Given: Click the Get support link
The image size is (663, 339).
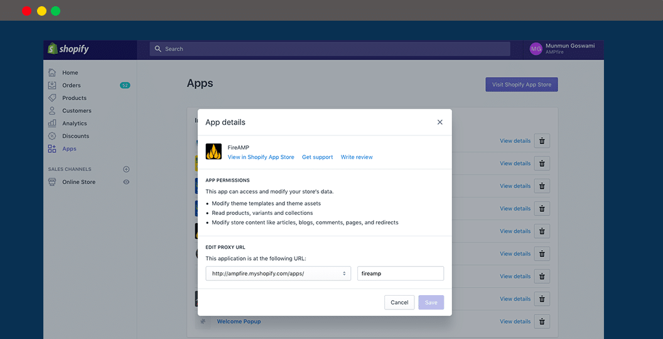Looking at the screenshot, I should [317, 157].
